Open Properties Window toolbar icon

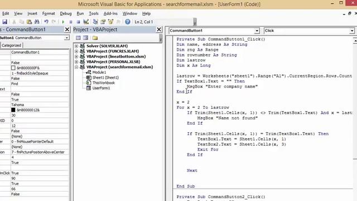click(103, 22)
